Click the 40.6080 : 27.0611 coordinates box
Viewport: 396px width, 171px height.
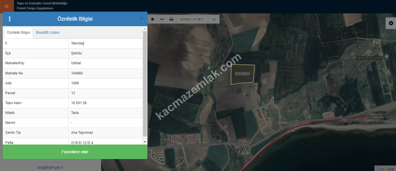192,19
